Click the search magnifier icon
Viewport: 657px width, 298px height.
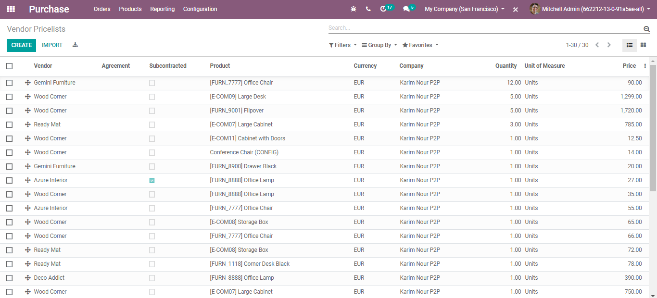(646, 29)
